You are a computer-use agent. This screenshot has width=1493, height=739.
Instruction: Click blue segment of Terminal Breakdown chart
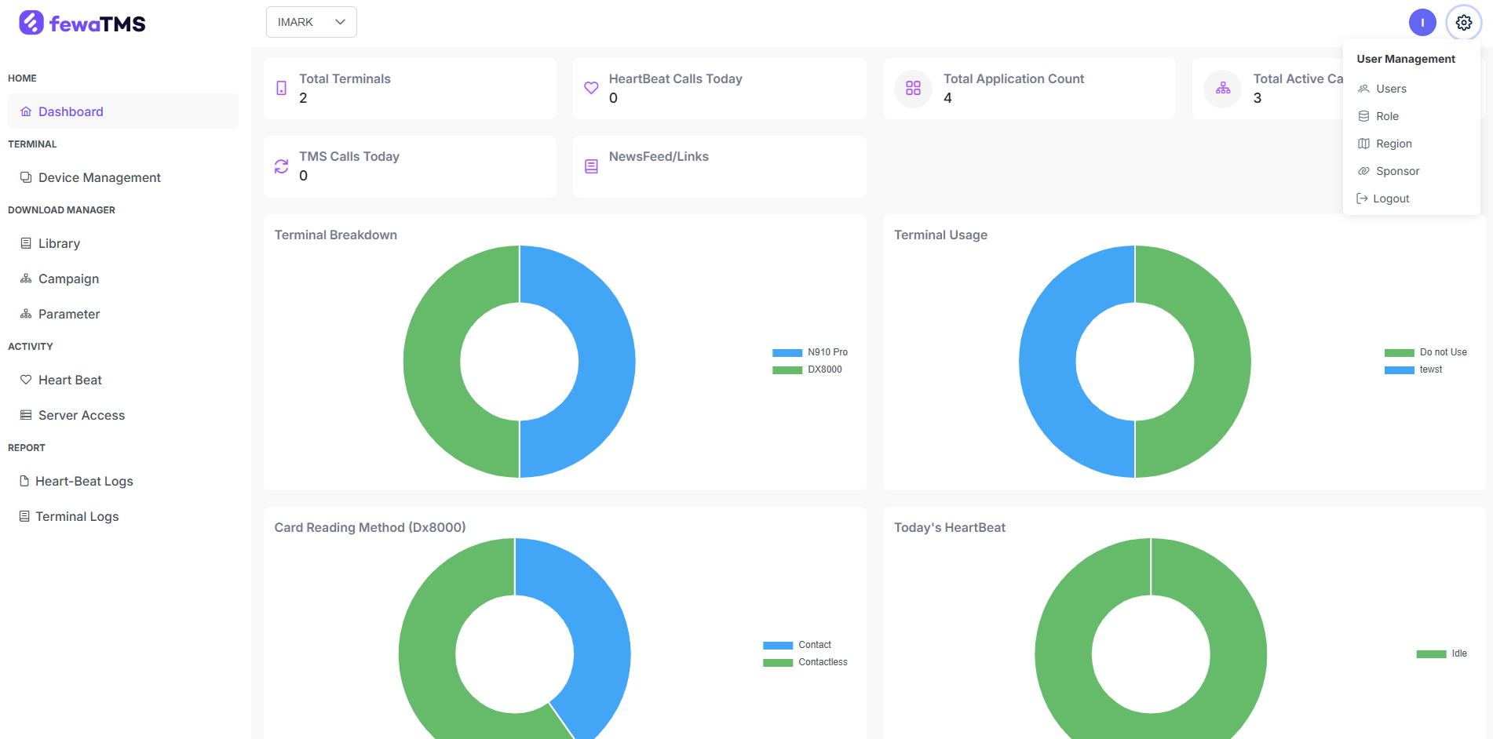coord(606,362)
